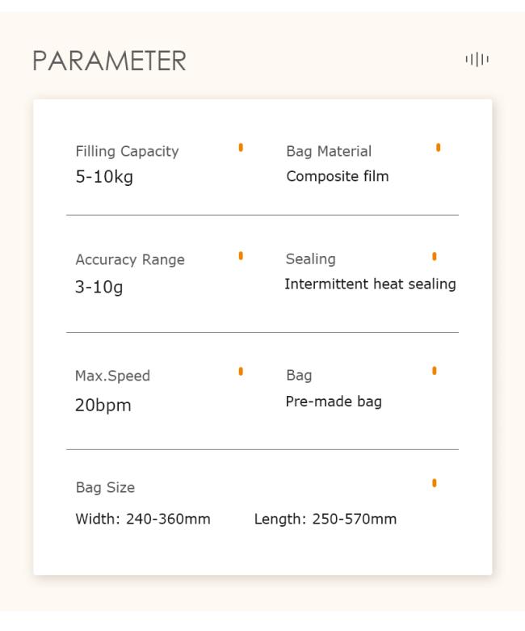Select the PARAMETER heading
Viewport: 525px width, 631px height.
[x=109, y=61]
